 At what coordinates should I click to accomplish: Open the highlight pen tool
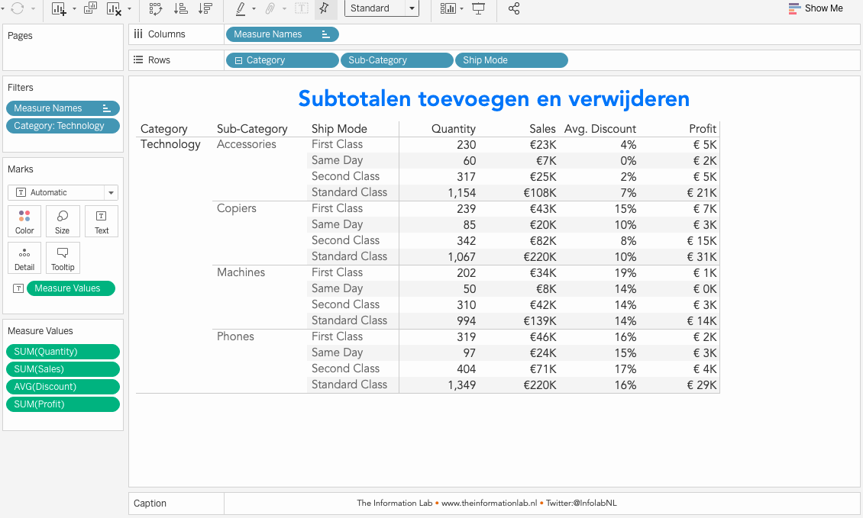pos(241,8)
